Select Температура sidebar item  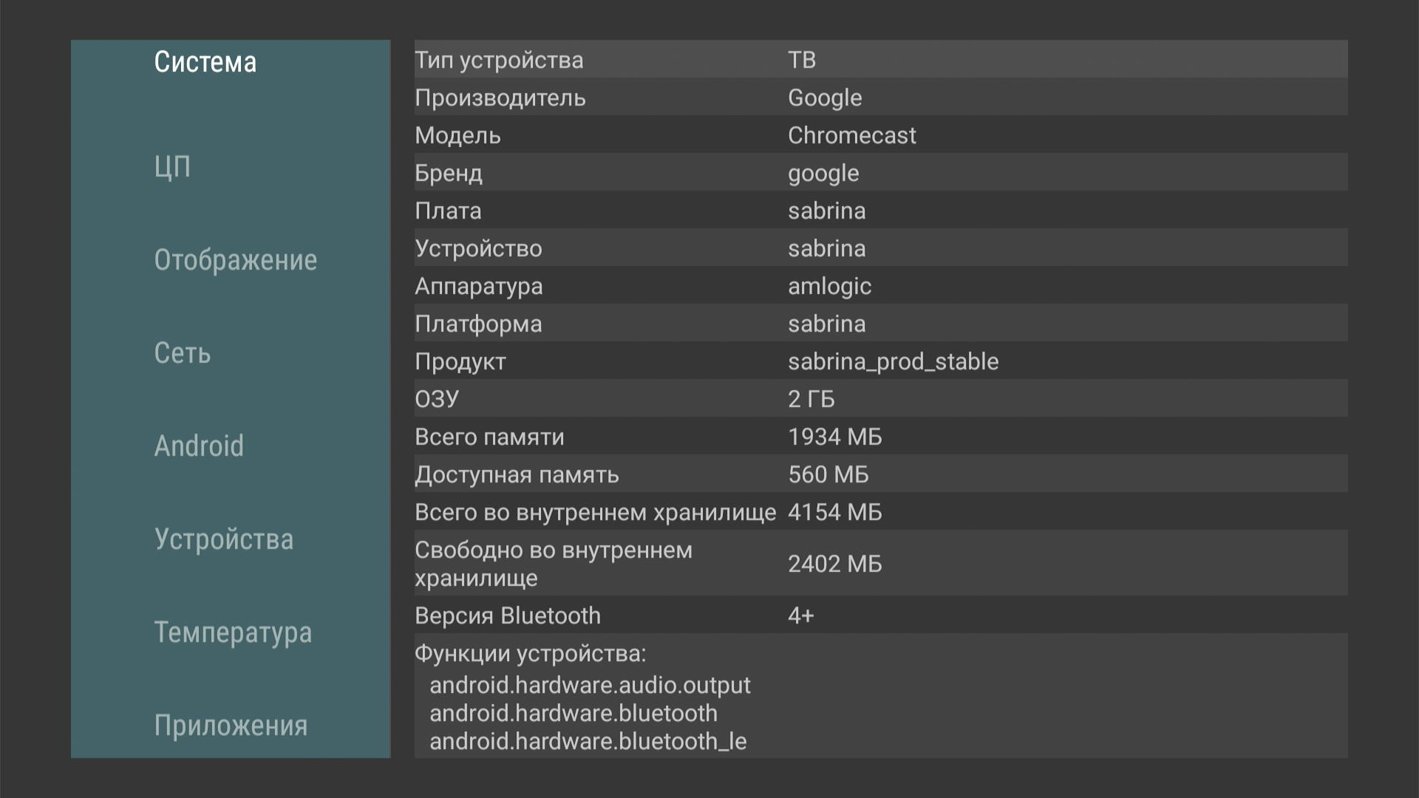tap(233, 632)
